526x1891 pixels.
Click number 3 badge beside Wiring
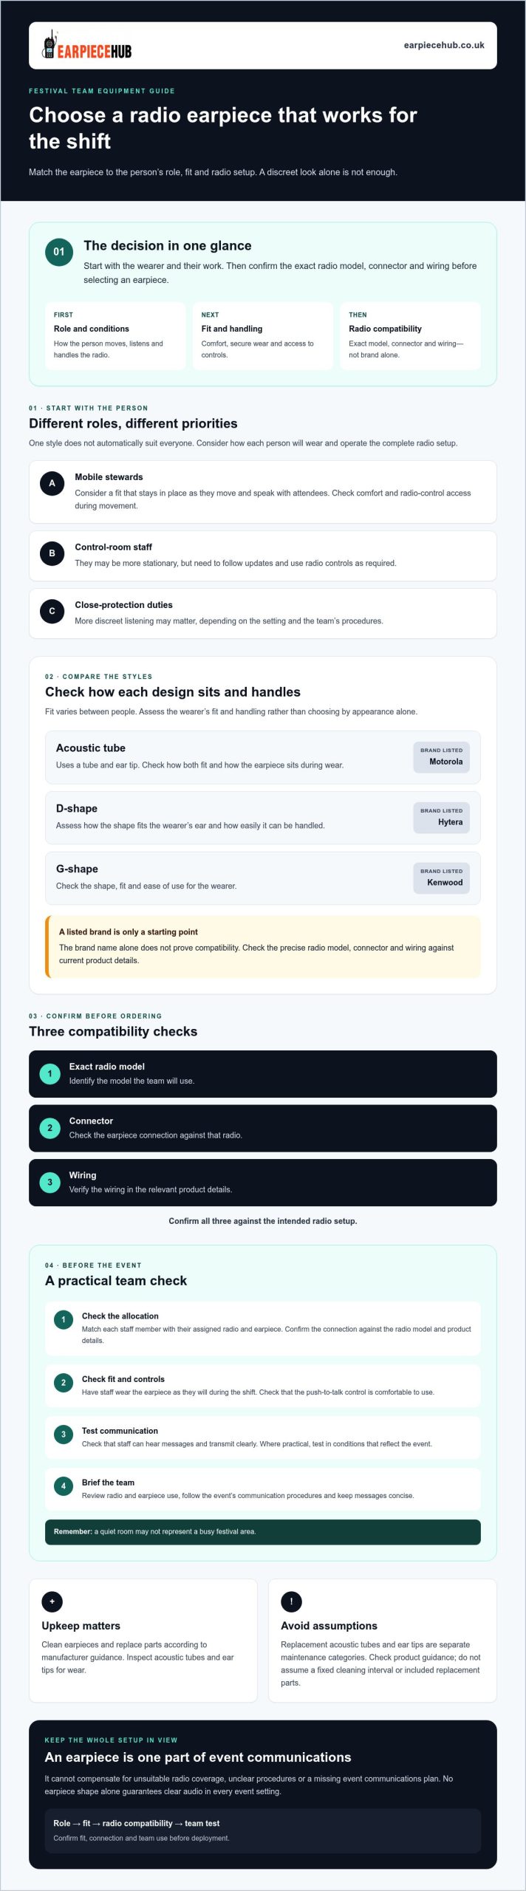point(50,1183)
